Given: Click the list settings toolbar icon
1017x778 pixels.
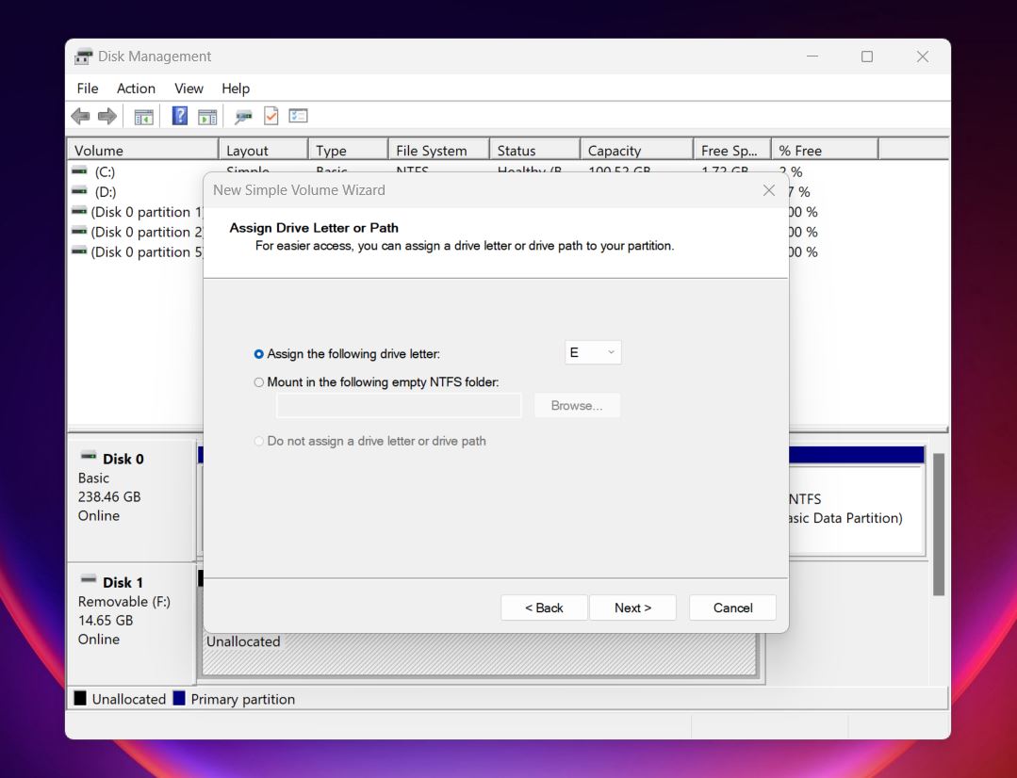Looking at the screenshot, I should [299, 116].
